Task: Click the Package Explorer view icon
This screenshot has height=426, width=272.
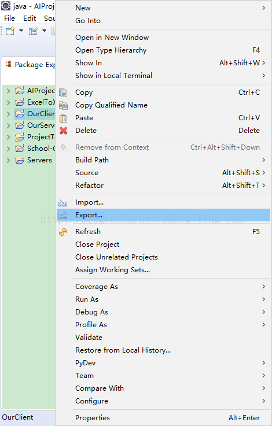Action: (x=9, y=64)
